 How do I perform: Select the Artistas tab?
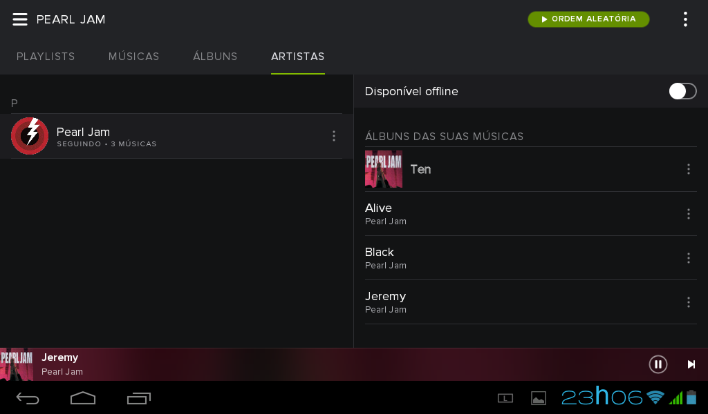click(297, 57)
